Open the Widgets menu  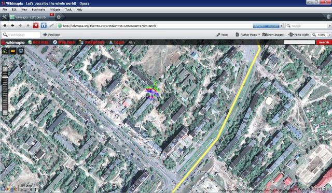click(x=55, y=9)
